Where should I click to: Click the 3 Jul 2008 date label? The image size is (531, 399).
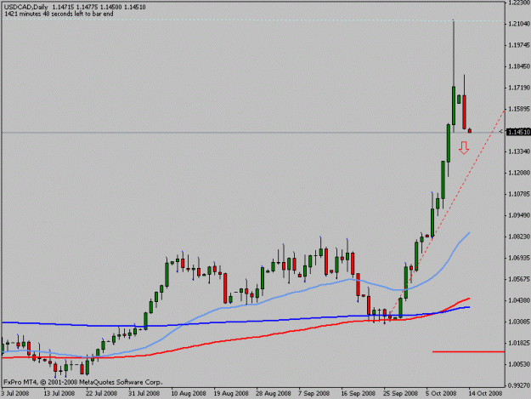15,394
